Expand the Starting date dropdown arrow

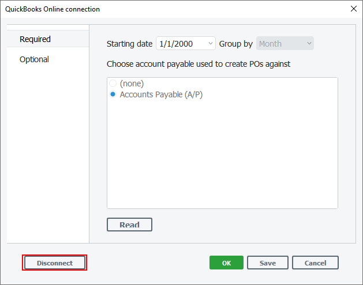(210, 44)
